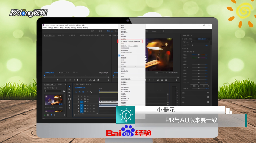Adjust the Tint slider handle
256x143 pixels.
(199, 58)
